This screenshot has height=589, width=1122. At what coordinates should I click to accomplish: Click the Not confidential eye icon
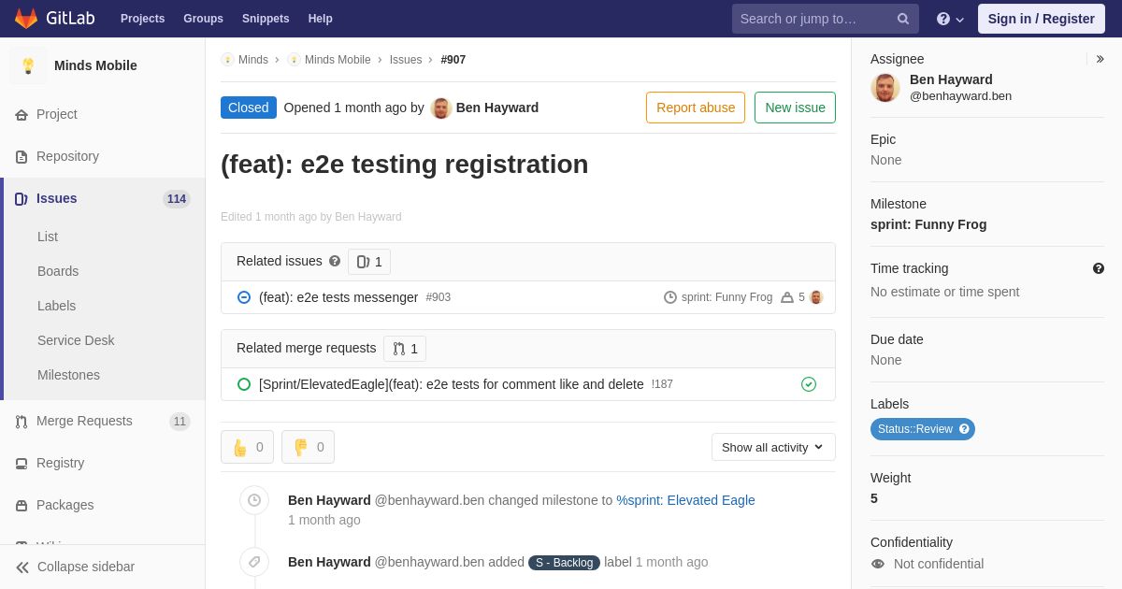[878, 564]
